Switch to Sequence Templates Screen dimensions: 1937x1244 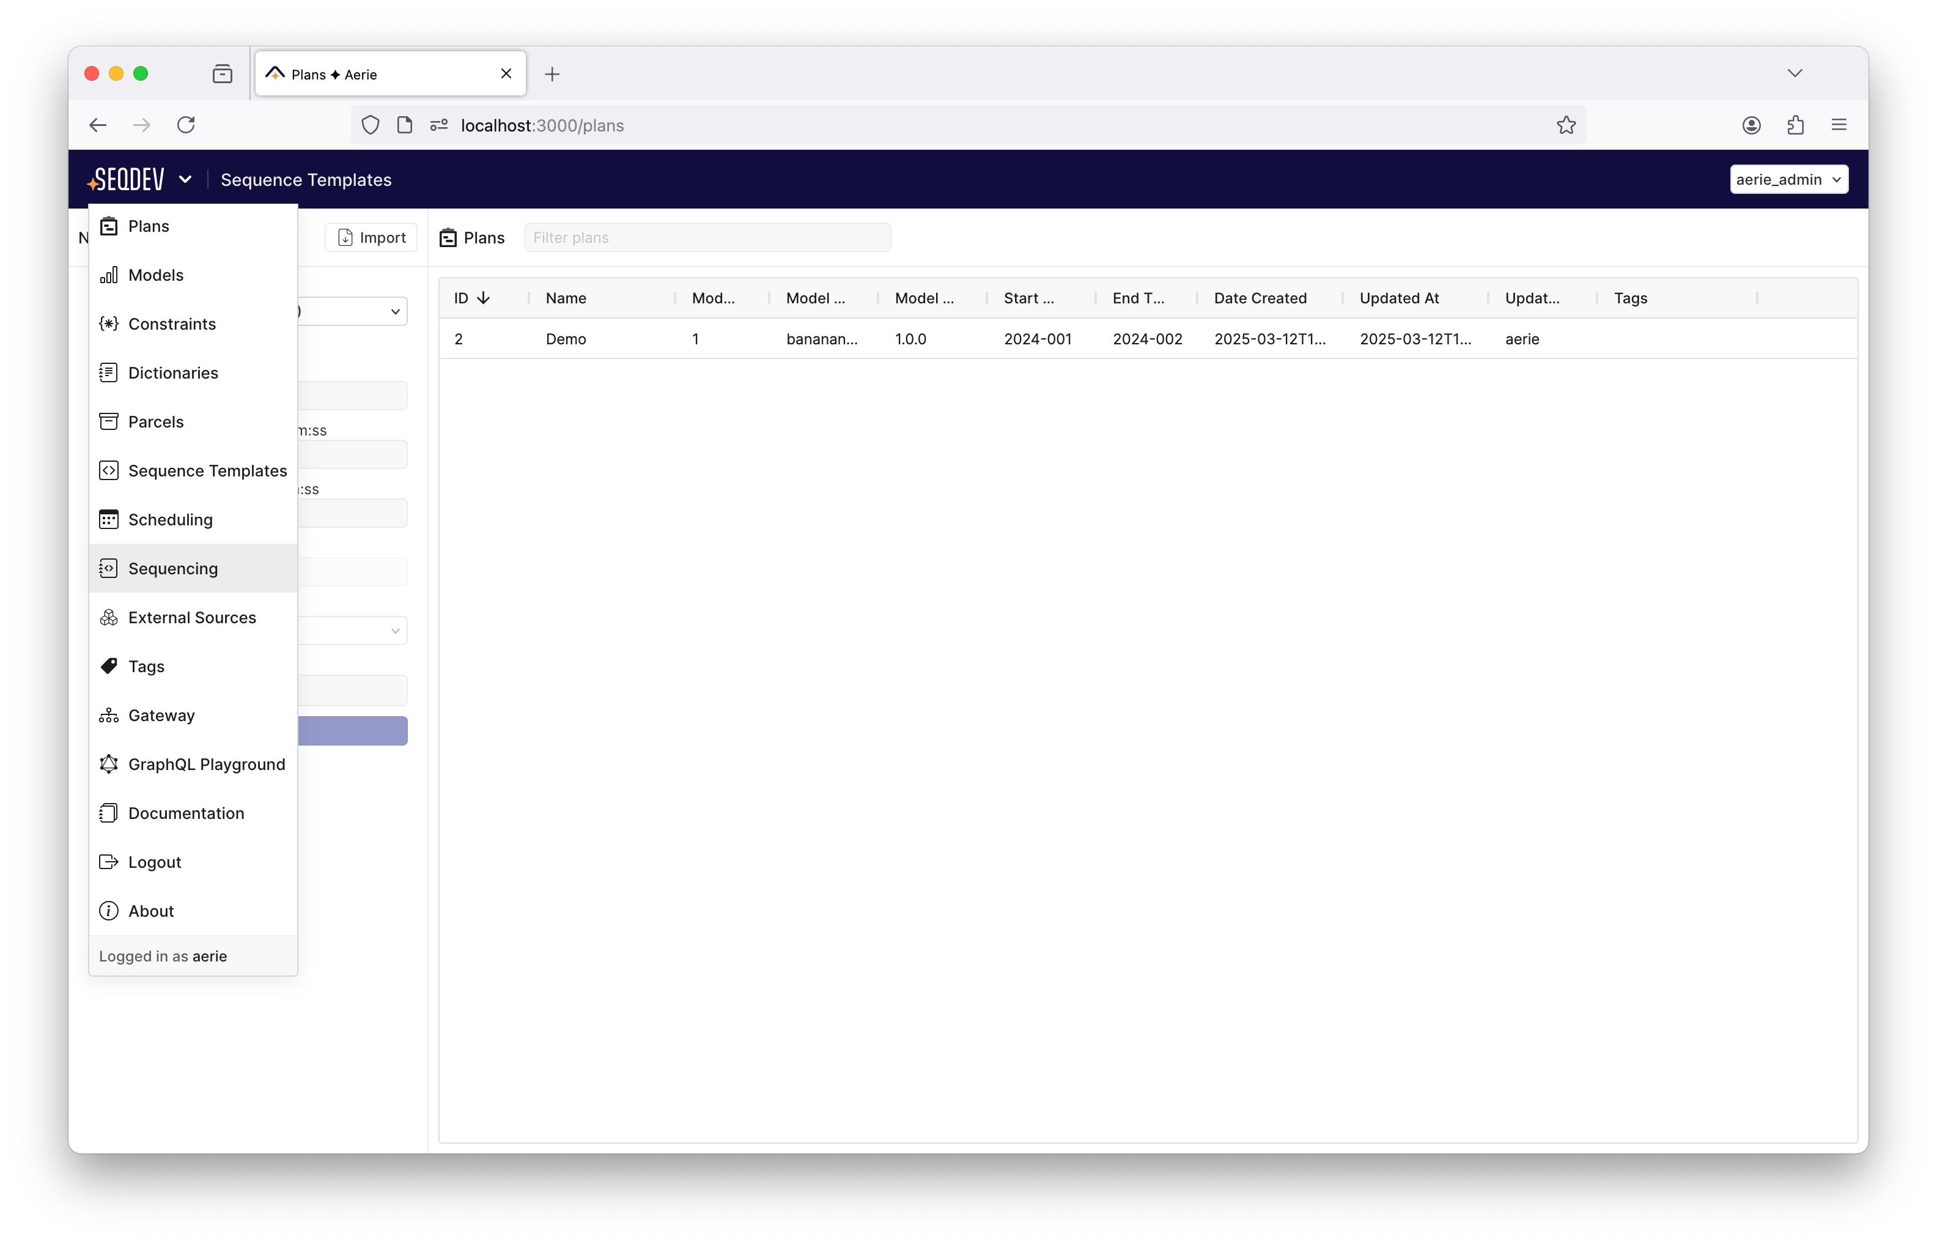tap(208, 470)
